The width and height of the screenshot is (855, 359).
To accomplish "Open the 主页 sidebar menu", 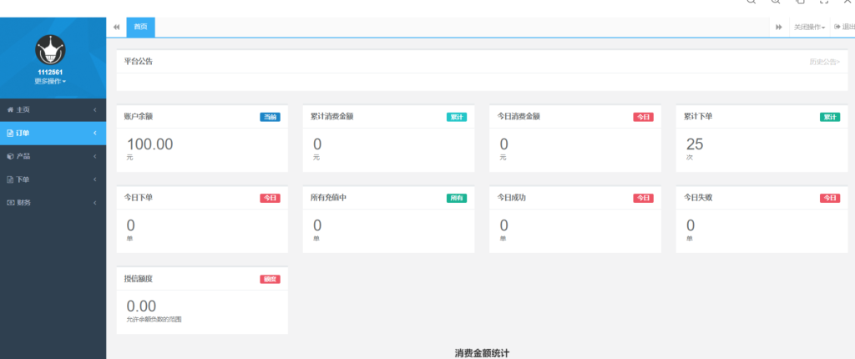I will [53, 109].
